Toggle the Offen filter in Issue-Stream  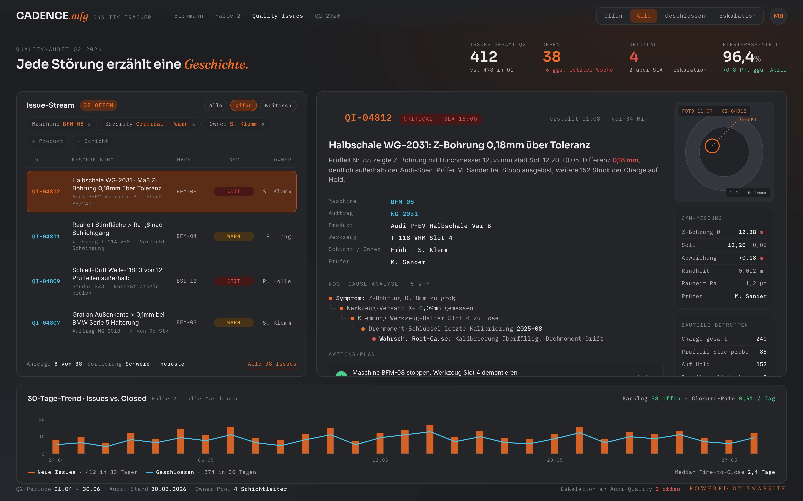coord(243,105)
